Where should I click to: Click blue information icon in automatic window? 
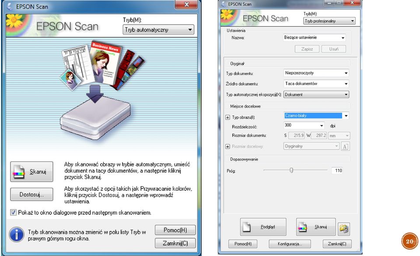[17, 235]
